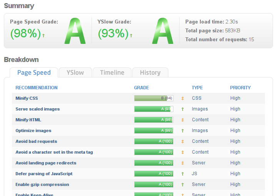
Task: Expand Avoid a character set in the meta tag
Action: click(54, 152)
